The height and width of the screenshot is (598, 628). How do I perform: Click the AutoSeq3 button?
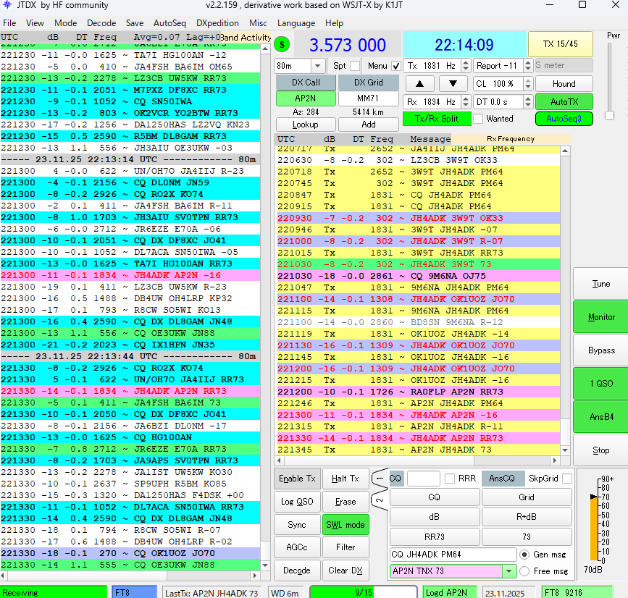click(564, 119)
